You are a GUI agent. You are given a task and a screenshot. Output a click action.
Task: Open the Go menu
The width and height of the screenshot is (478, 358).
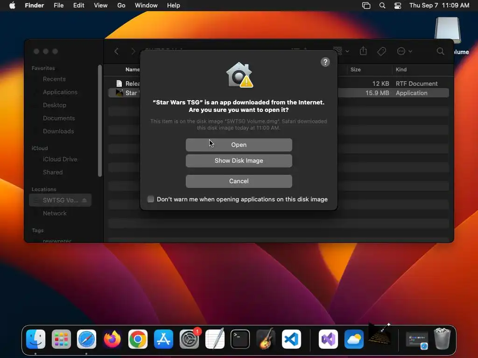point(121,6)
